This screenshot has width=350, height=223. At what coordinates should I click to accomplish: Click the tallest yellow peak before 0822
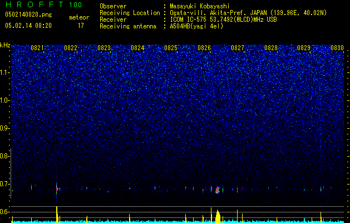57,214
